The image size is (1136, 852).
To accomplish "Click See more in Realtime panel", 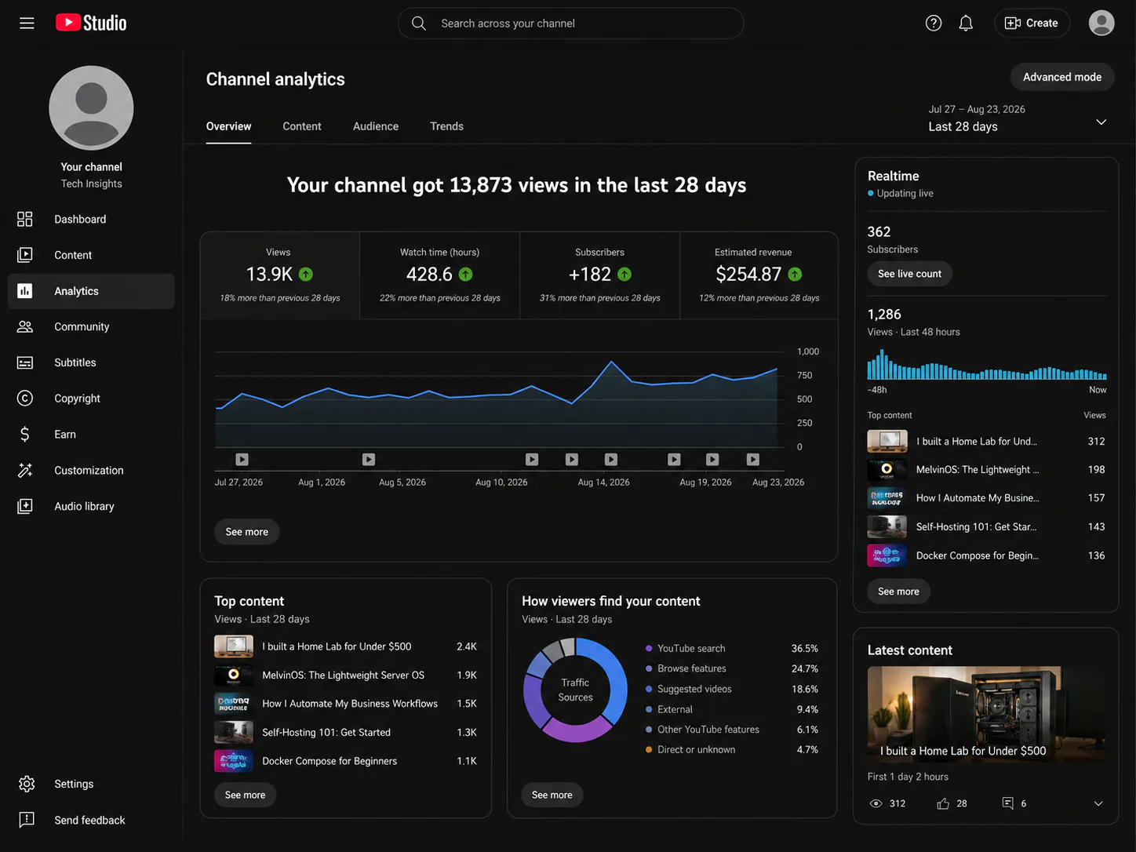I will (x=898, y=592).
